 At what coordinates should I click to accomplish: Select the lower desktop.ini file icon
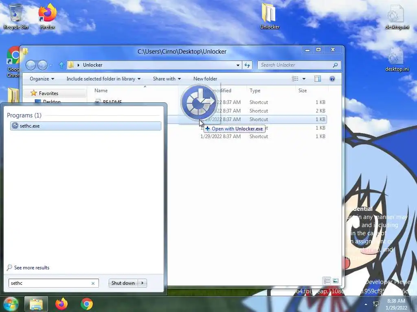(397, 59)
